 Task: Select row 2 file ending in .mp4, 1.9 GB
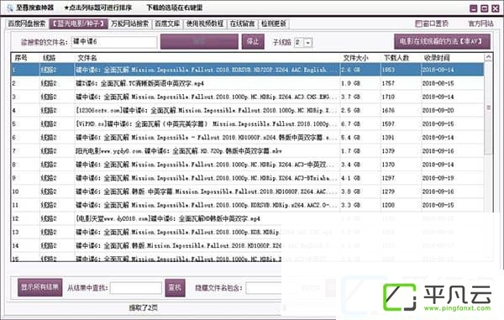click(x=248, y=83)
